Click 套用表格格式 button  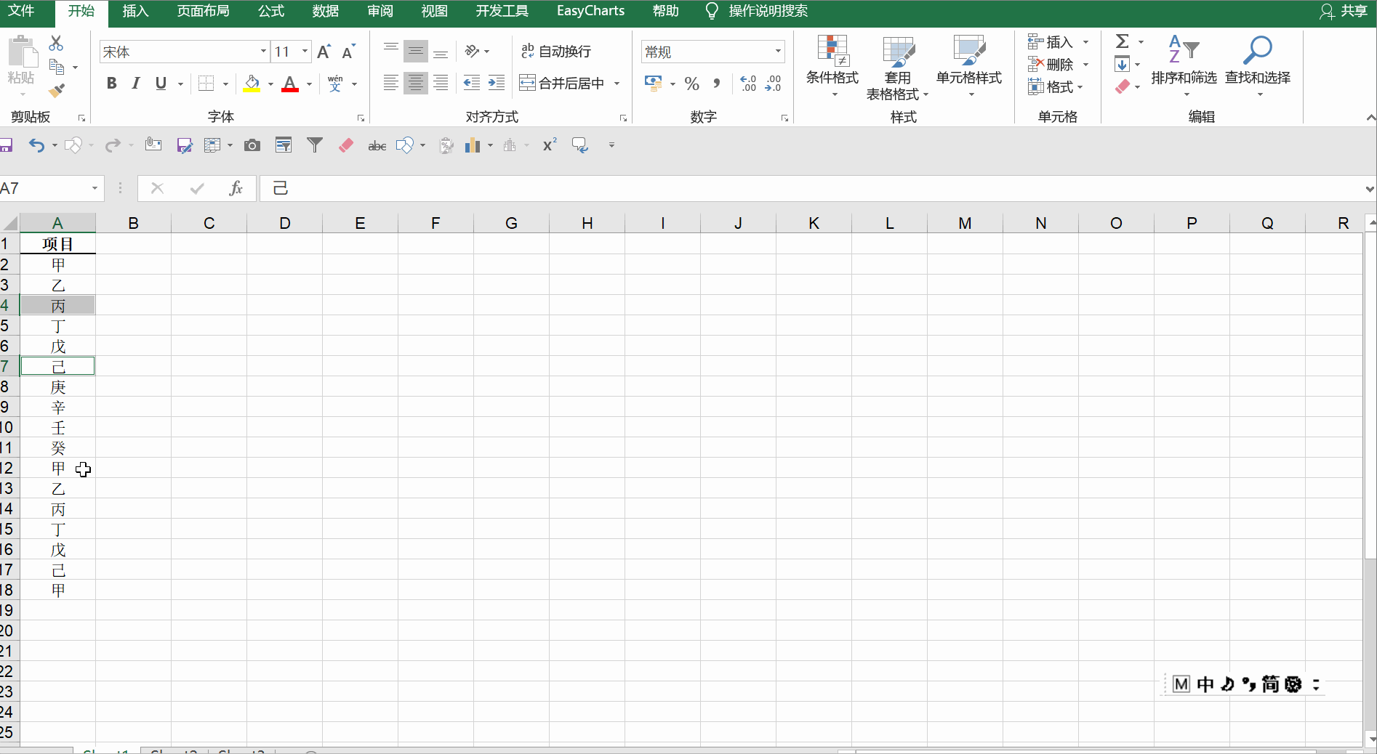[x=897, y=68]
